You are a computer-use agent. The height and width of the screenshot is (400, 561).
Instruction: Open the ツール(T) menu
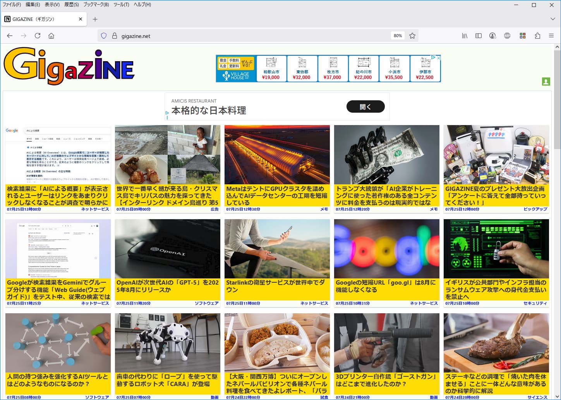121,5
